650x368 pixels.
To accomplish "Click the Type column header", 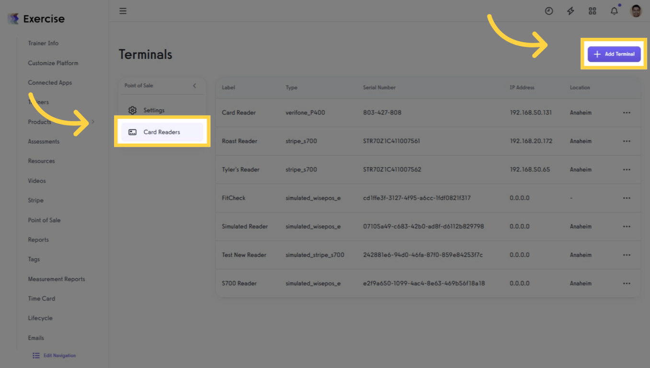I will click(x=291, y=88).
